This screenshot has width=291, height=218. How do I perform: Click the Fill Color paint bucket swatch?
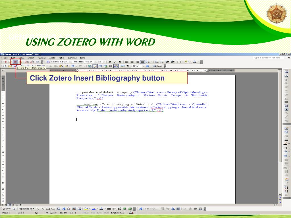86,209
